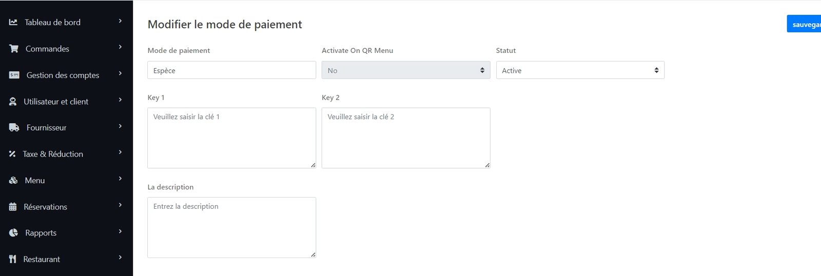This screenshot has height=276, width=821.
Task: Click the fork and knife Restaurant icon
Action: pyautogui.click(x=13, y=259)
